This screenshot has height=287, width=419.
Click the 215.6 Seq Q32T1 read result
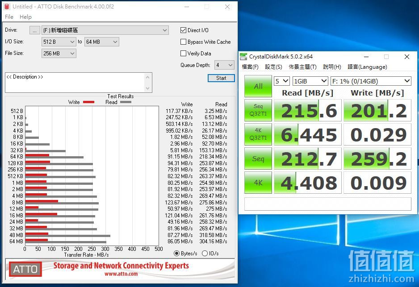308,110
